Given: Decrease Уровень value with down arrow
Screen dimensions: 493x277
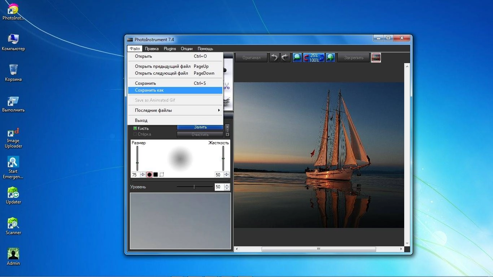Looking at the screenshot, I should pos(227,188).
